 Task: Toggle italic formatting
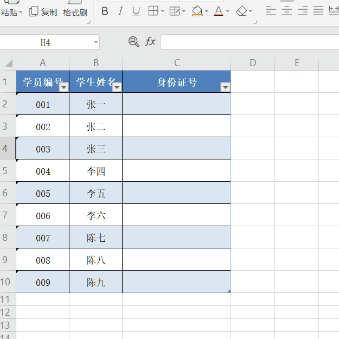(120, 11)
